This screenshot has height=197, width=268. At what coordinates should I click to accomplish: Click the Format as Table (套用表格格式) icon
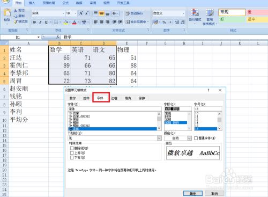coord(210,12)
